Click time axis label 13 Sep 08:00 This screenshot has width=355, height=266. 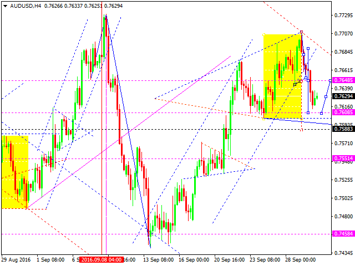(158, 260)
